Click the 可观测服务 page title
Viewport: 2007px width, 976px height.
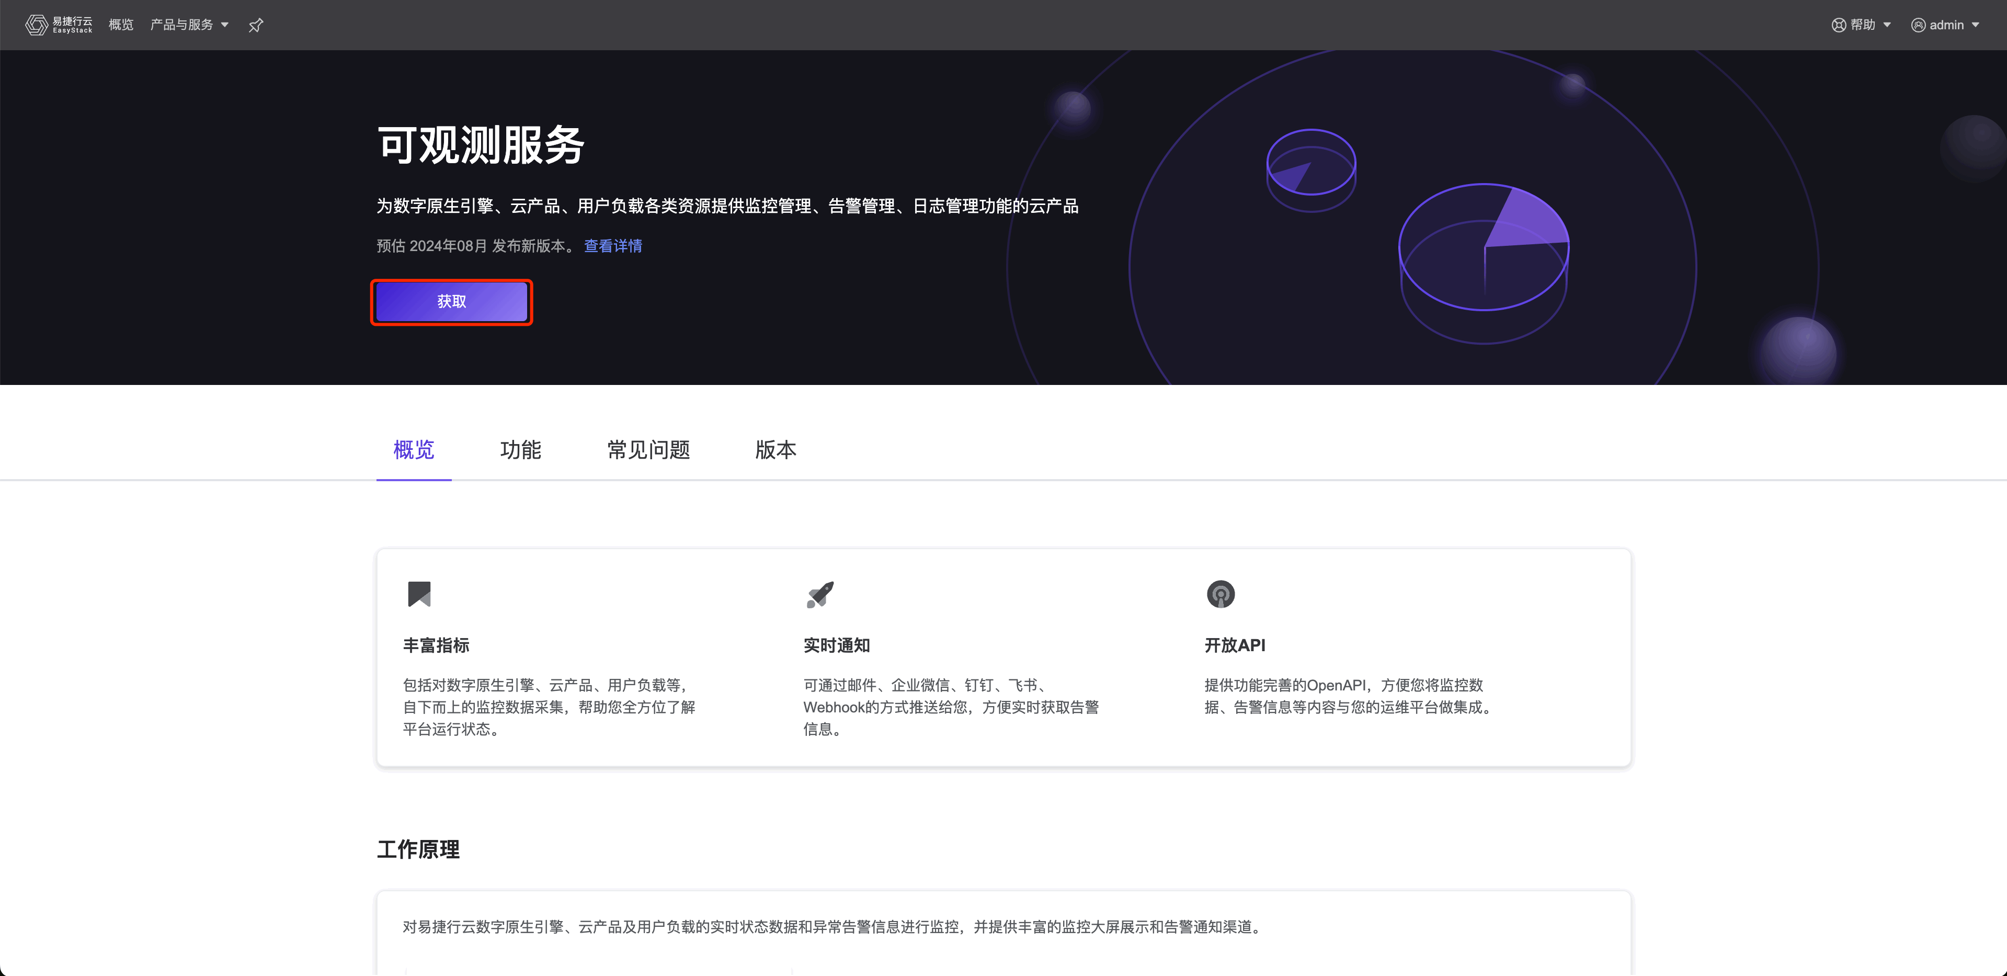pyautogui.click(x=481, y=145)
